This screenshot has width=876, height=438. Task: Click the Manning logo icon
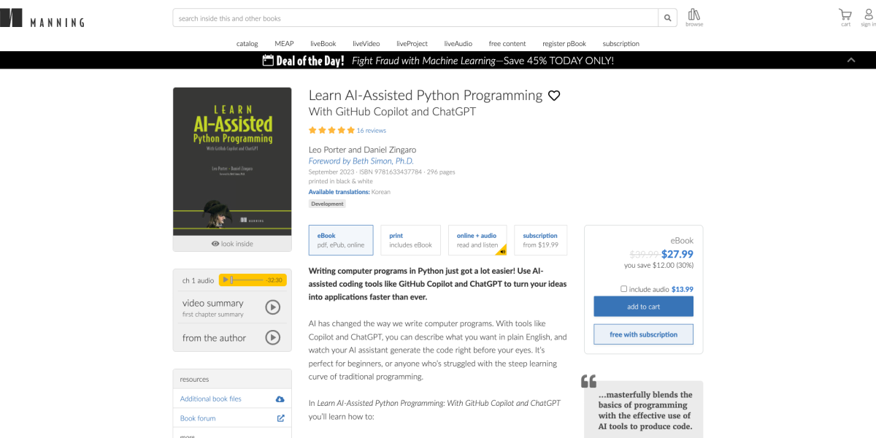(x=11, y=18)
